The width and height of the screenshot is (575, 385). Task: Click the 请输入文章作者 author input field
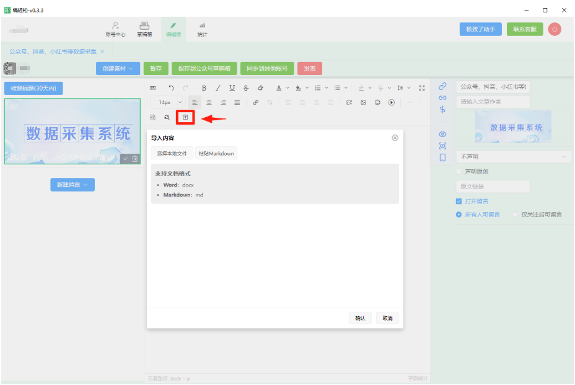pyautogui.click(x=493, y=102)
